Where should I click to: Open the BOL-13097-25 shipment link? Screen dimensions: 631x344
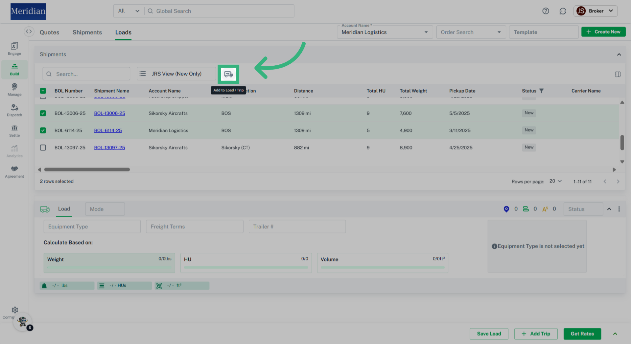[109, 148]
